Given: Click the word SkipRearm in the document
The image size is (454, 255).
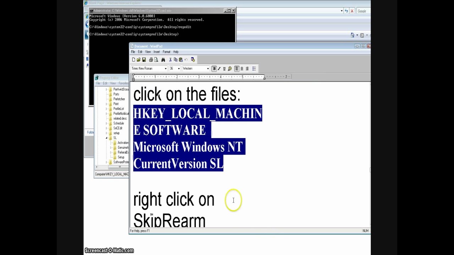Looking at the screenshot, I should [170, 221].
